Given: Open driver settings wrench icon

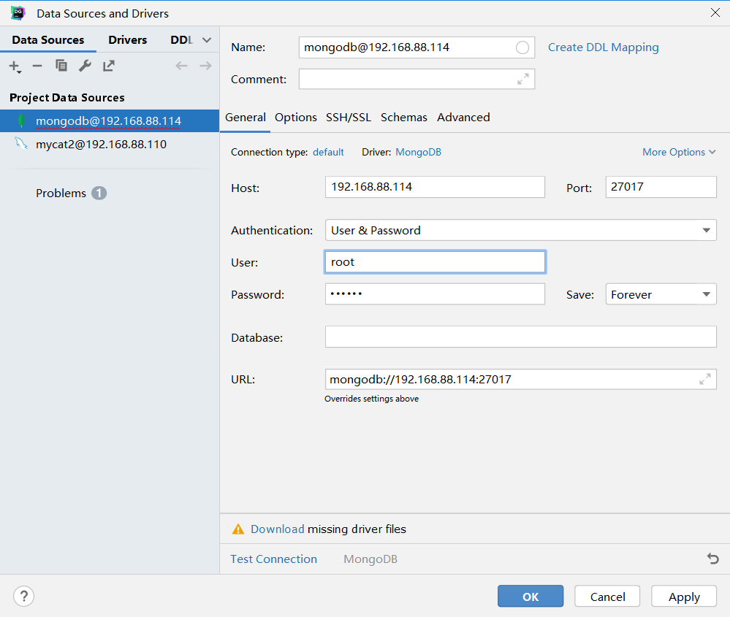Looking at the screenshot, I should click(x=85, y=66).
